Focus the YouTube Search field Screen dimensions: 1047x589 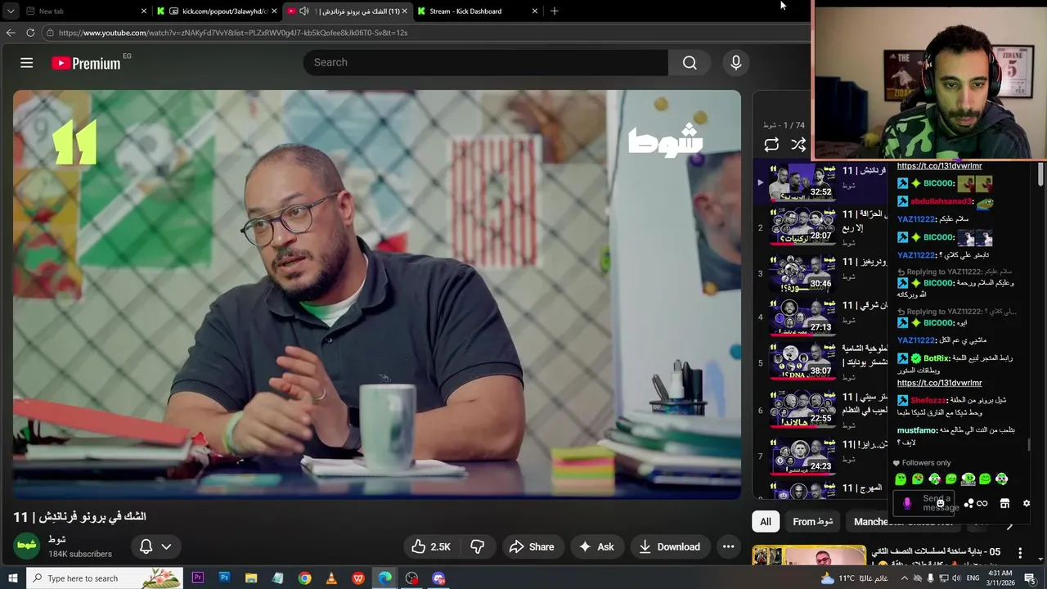486,62
